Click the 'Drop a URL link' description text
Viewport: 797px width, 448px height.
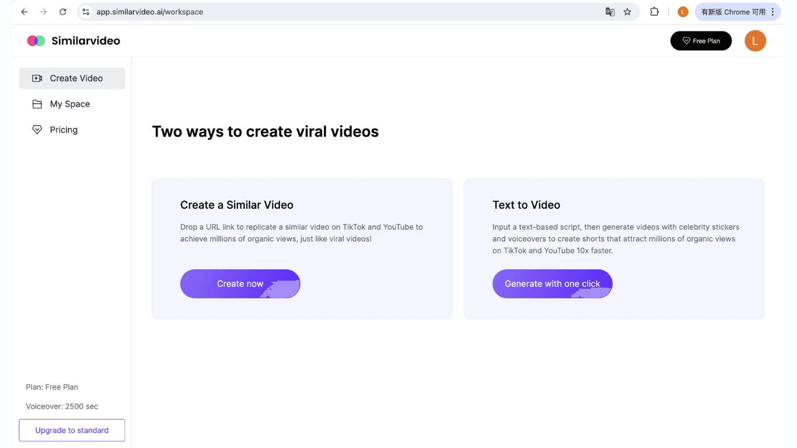(302, 233)
